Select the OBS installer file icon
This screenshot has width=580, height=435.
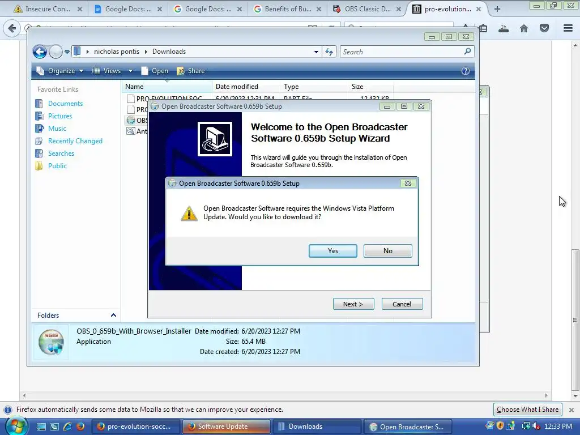(x=131, y=120)
